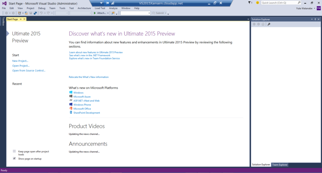
Task: Open the New Project icon dropdown arrow
Action: coord(23,13)
